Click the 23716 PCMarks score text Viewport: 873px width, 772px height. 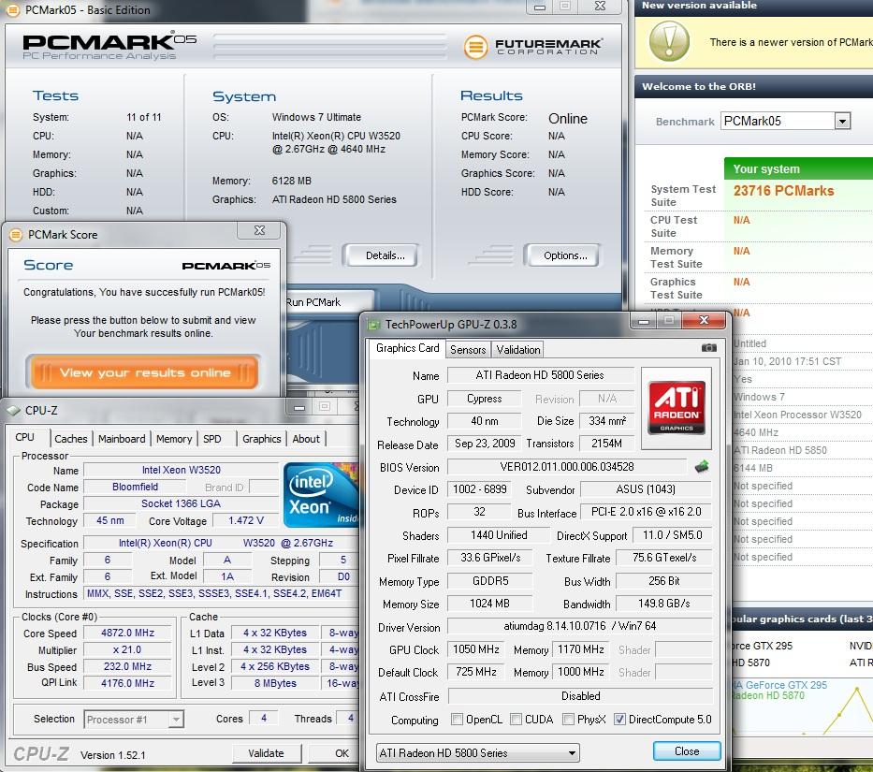click(x=783, y=191)
